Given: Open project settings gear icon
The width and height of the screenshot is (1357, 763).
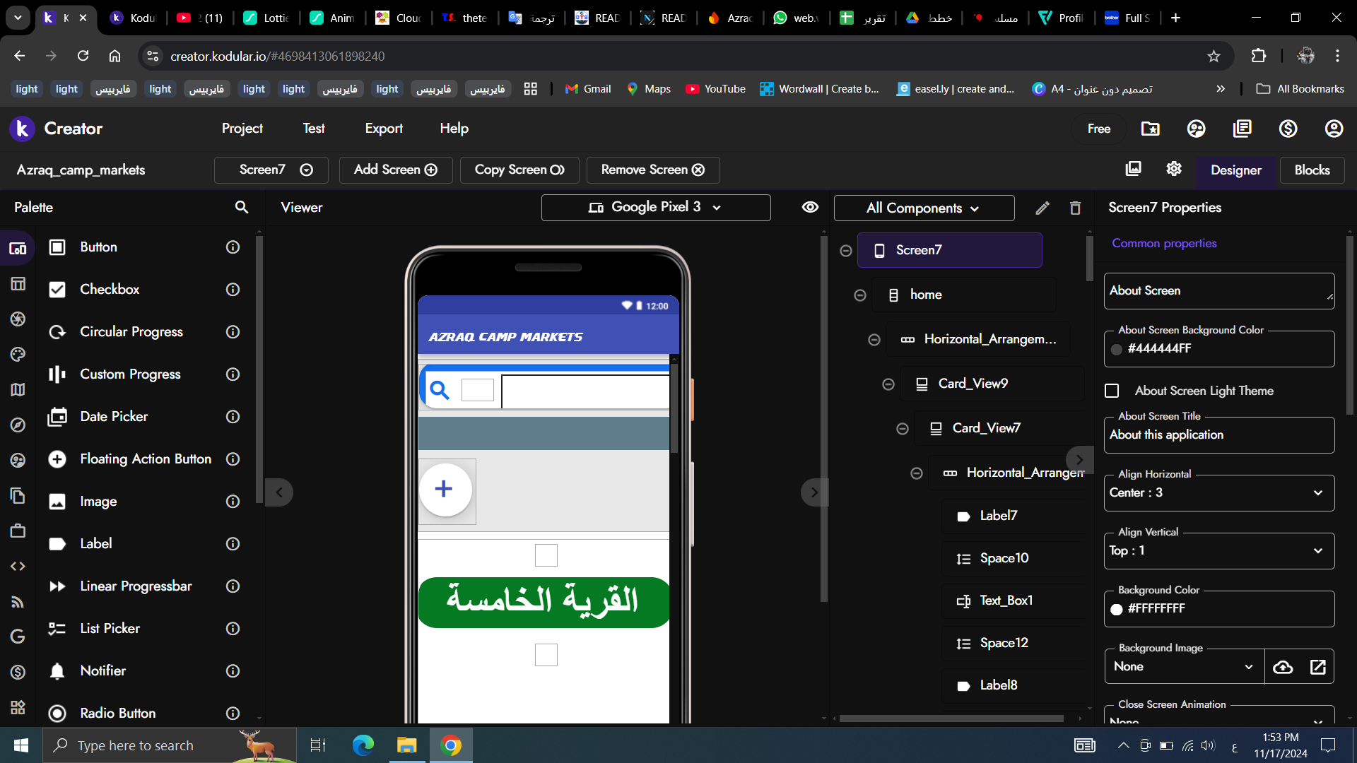Looking at the screenshot, I should pyautogui.click(x=1173, y=169).
